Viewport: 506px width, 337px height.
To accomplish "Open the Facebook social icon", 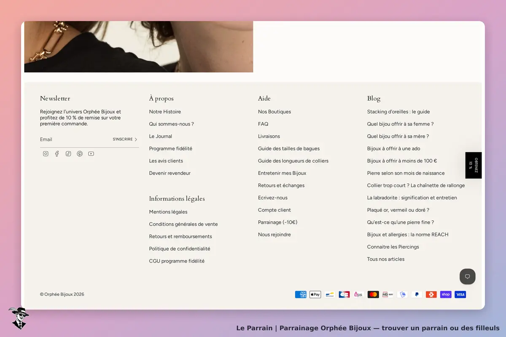I will point(57,154).
